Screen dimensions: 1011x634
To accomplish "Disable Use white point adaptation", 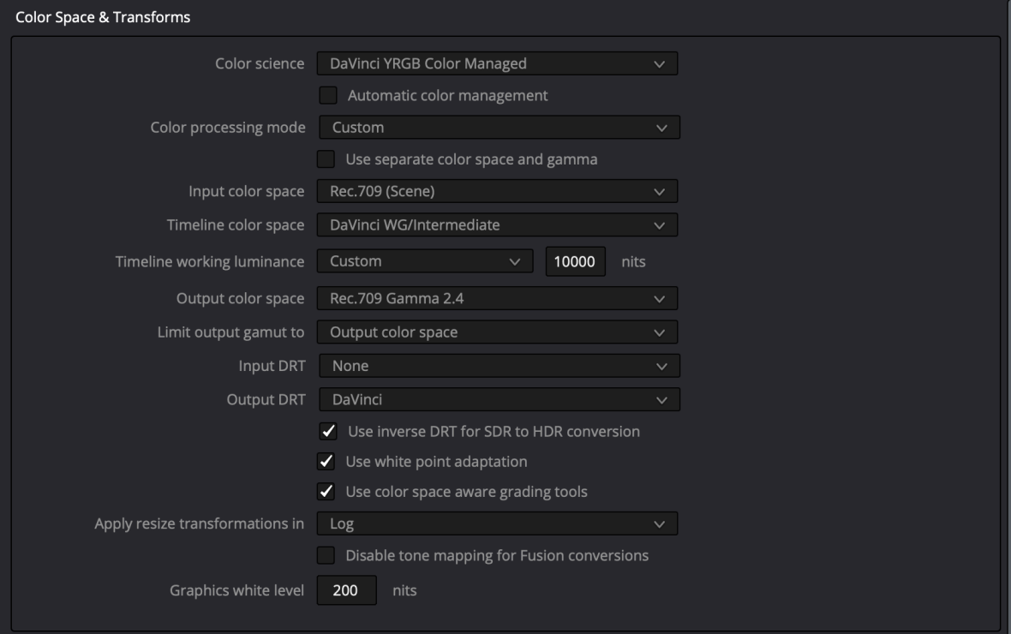I will 327,462.
